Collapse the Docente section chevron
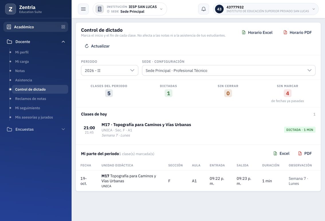 [63, 41]
